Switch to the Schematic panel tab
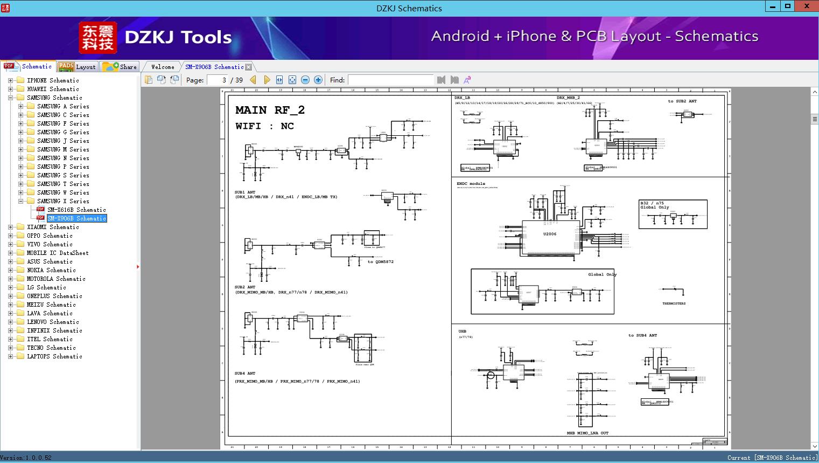The width and height of the screenshot is (819, 463). (x=28, y=66)
